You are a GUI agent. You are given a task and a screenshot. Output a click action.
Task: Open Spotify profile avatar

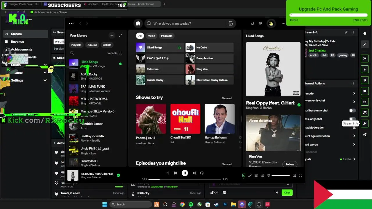coord(271,24)
